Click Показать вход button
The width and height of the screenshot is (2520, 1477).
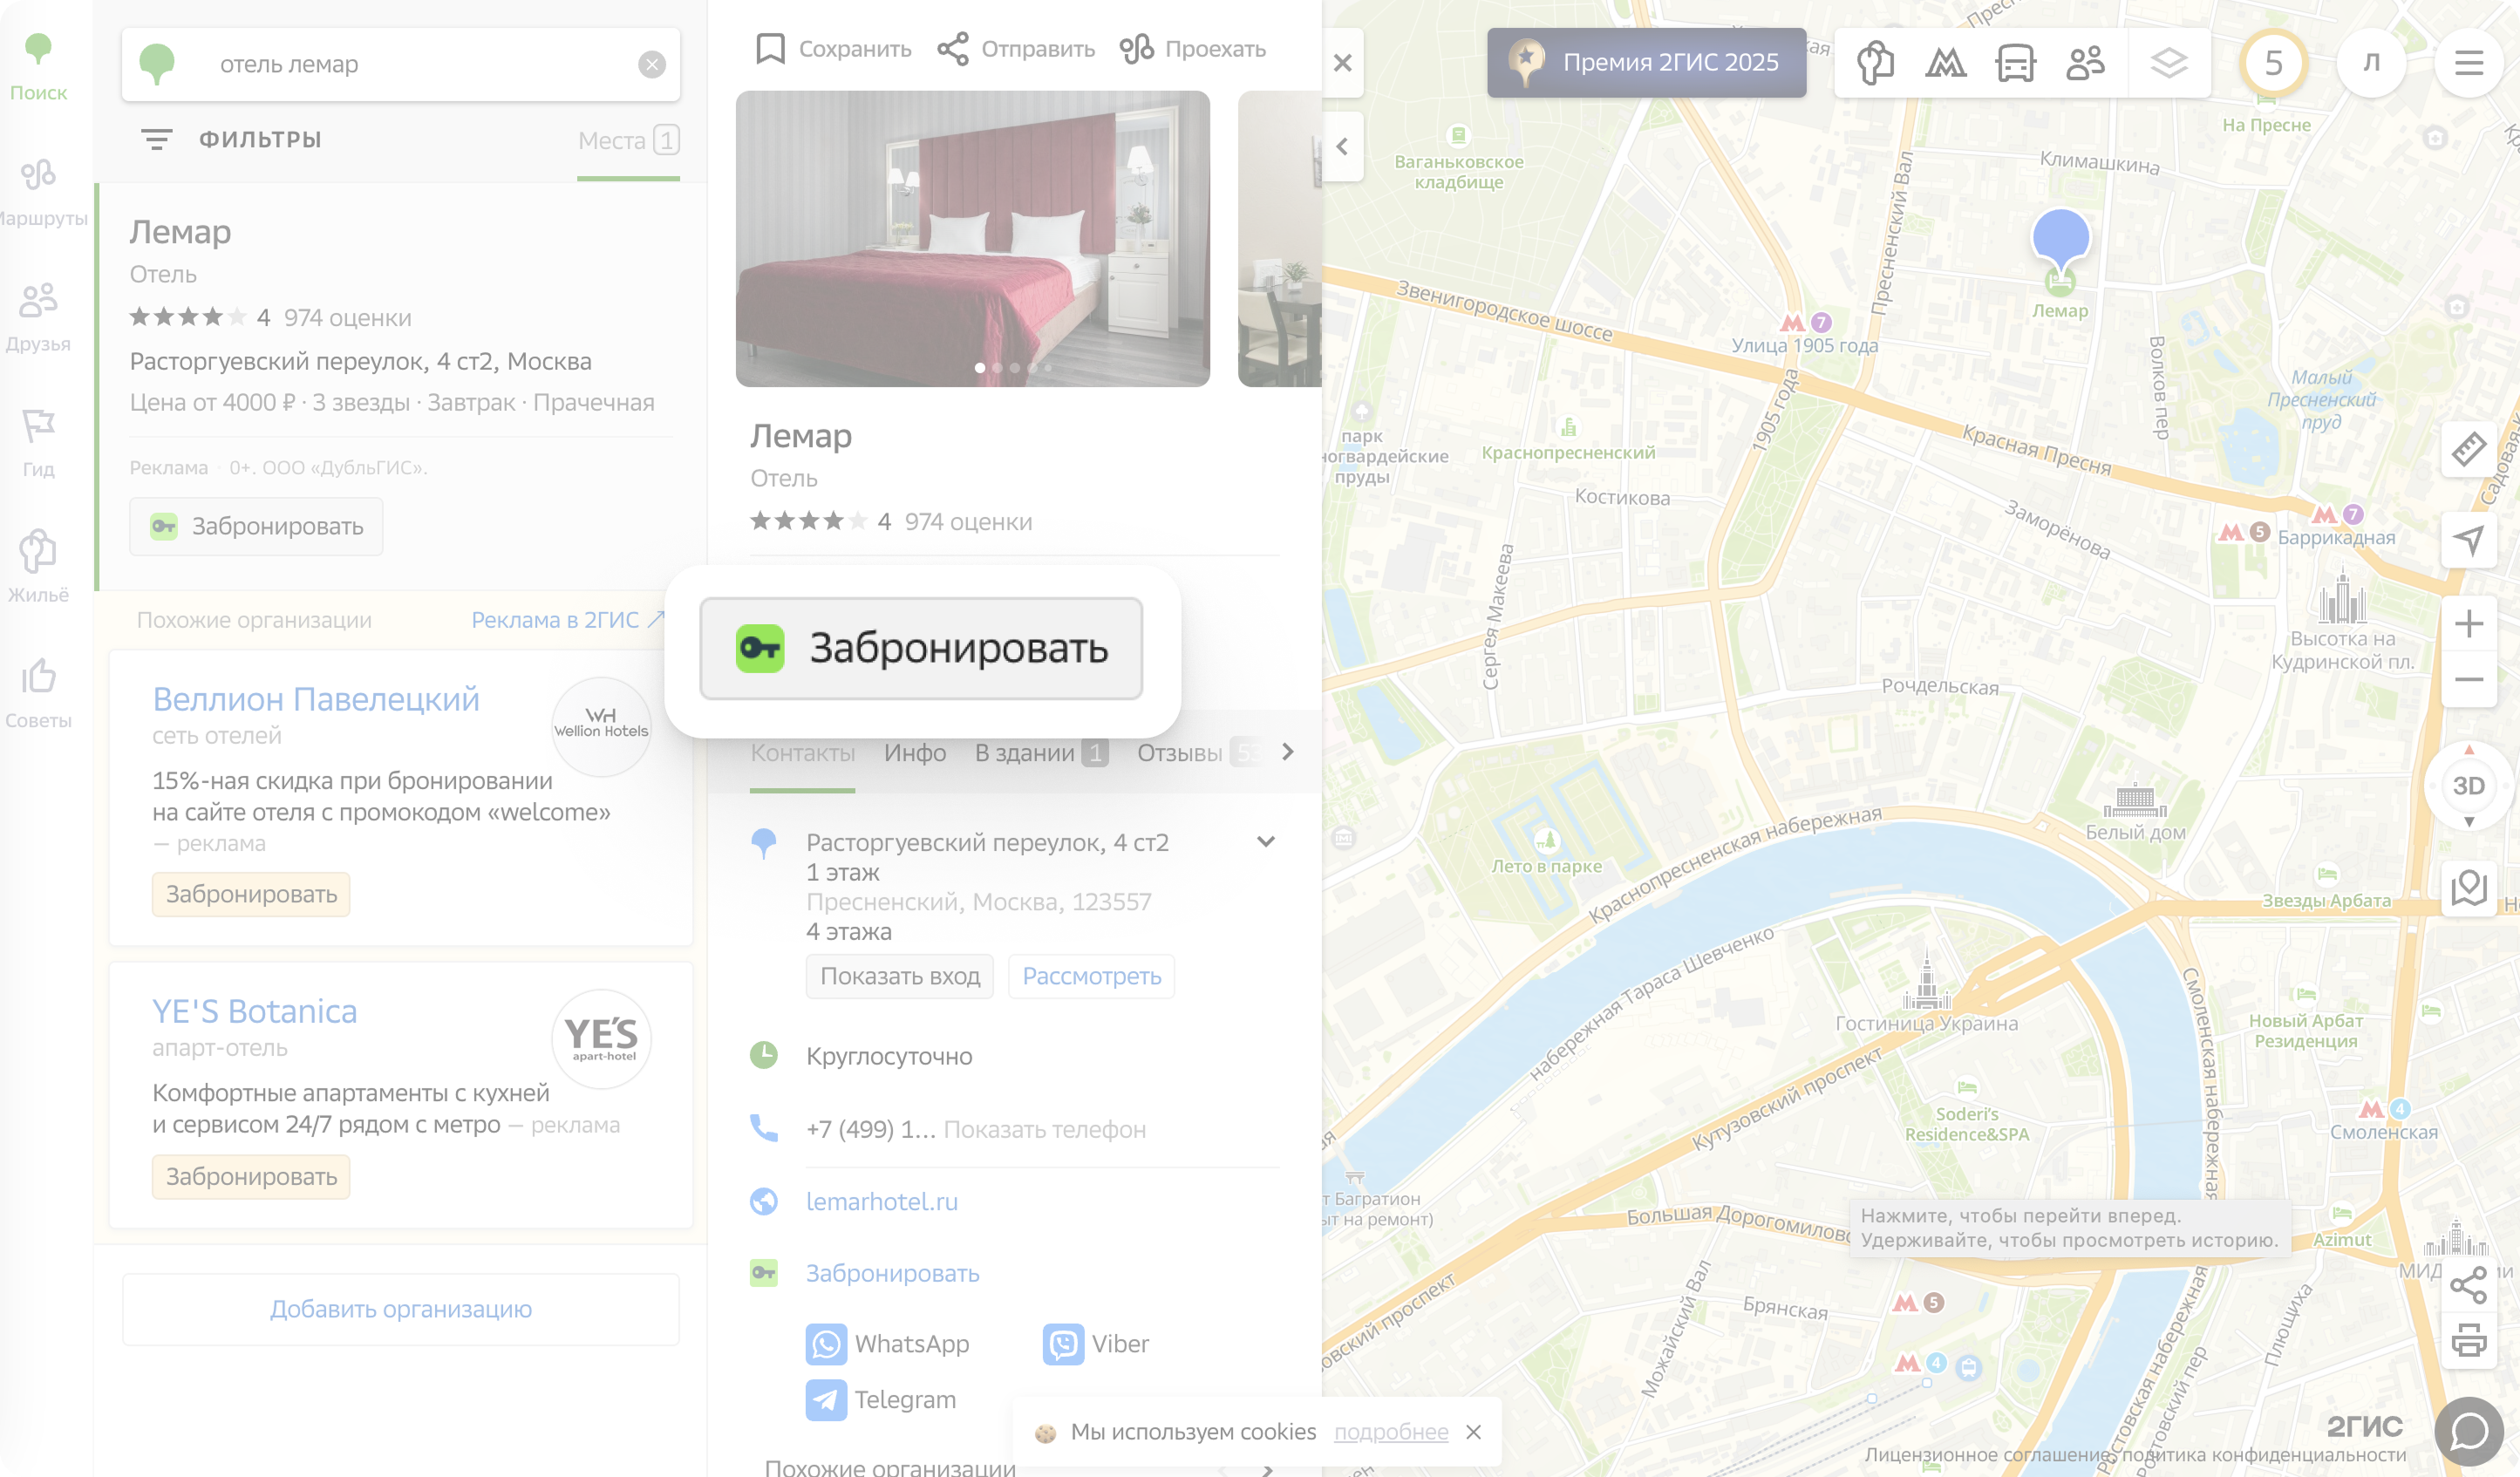900,977
